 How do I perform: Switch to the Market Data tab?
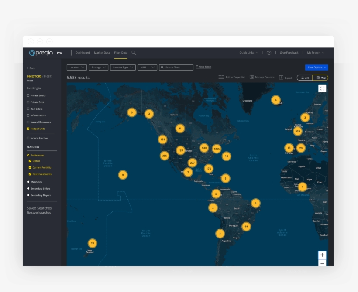(x=102, y=53)
